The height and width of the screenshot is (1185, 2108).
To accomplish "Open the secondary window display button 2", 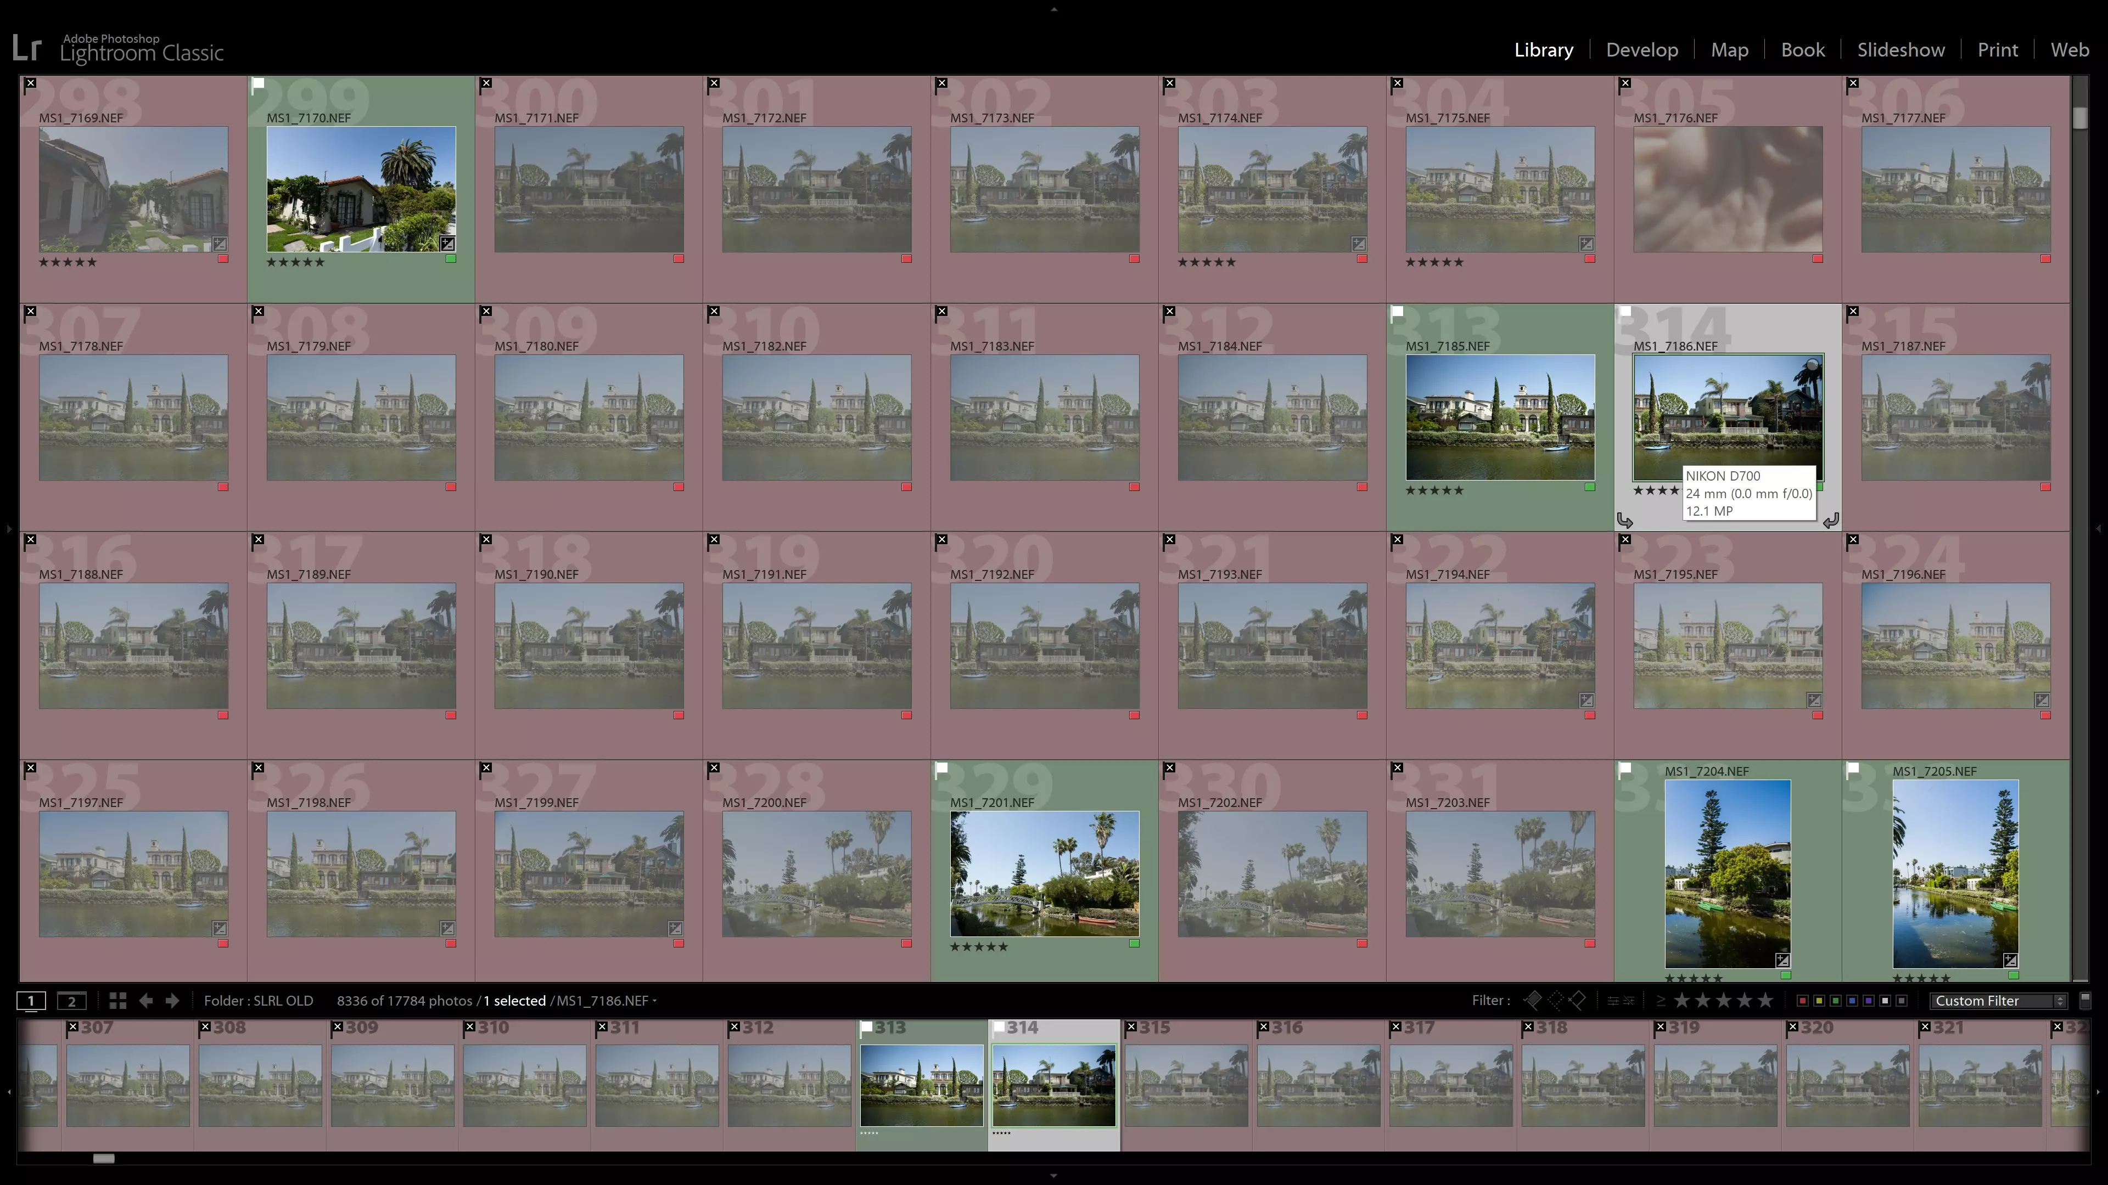I will (71, 1001).
